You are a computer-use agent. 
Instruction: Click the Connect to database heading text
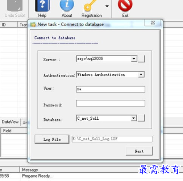[x=55, y=38]
